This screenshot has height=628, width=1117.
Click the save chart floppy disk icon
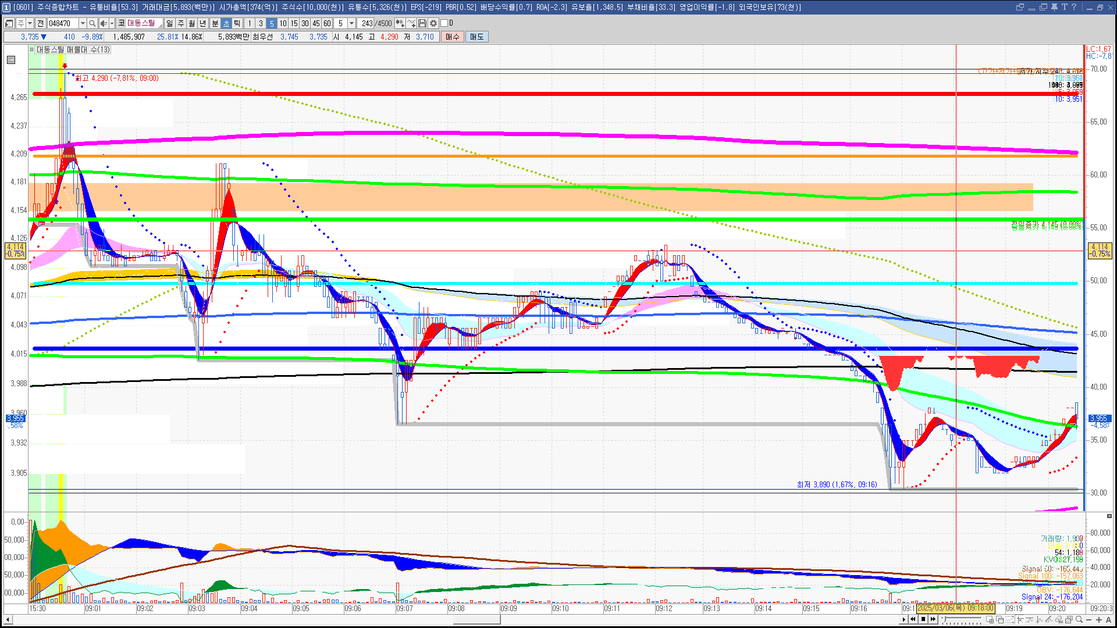[x=422, y=23]
